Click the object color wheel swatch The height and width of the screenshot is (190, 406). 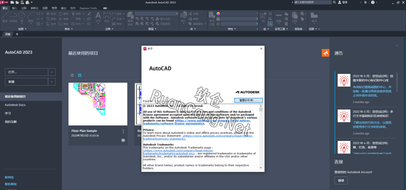coord(218,14)
